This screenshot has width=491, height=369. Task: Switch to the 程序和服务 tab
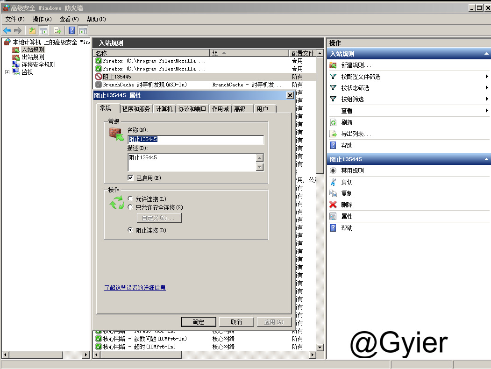(x=136, y=109)
